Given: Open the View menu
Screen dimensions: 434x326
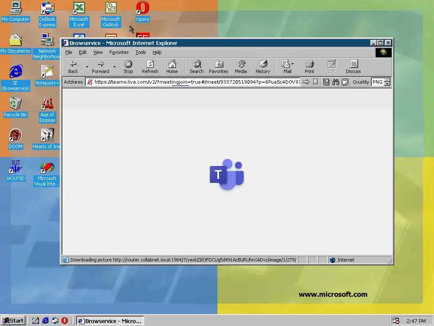Looking at the screenshot, I should (98, 52).
